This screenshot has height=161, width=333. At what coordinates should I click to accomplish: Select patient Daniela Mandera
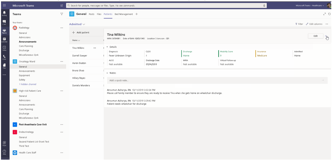click(x=81, y=85)
